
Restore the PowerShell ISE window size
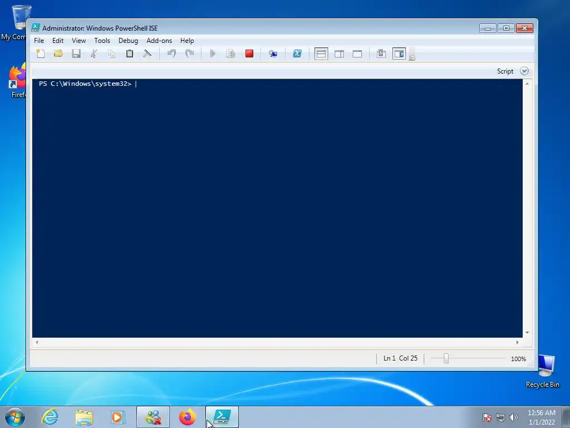coord(506,28)
